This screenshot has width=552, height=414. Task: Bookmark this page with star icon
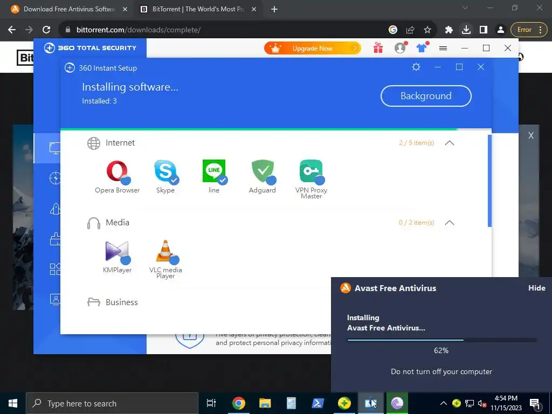click(427, 30)
